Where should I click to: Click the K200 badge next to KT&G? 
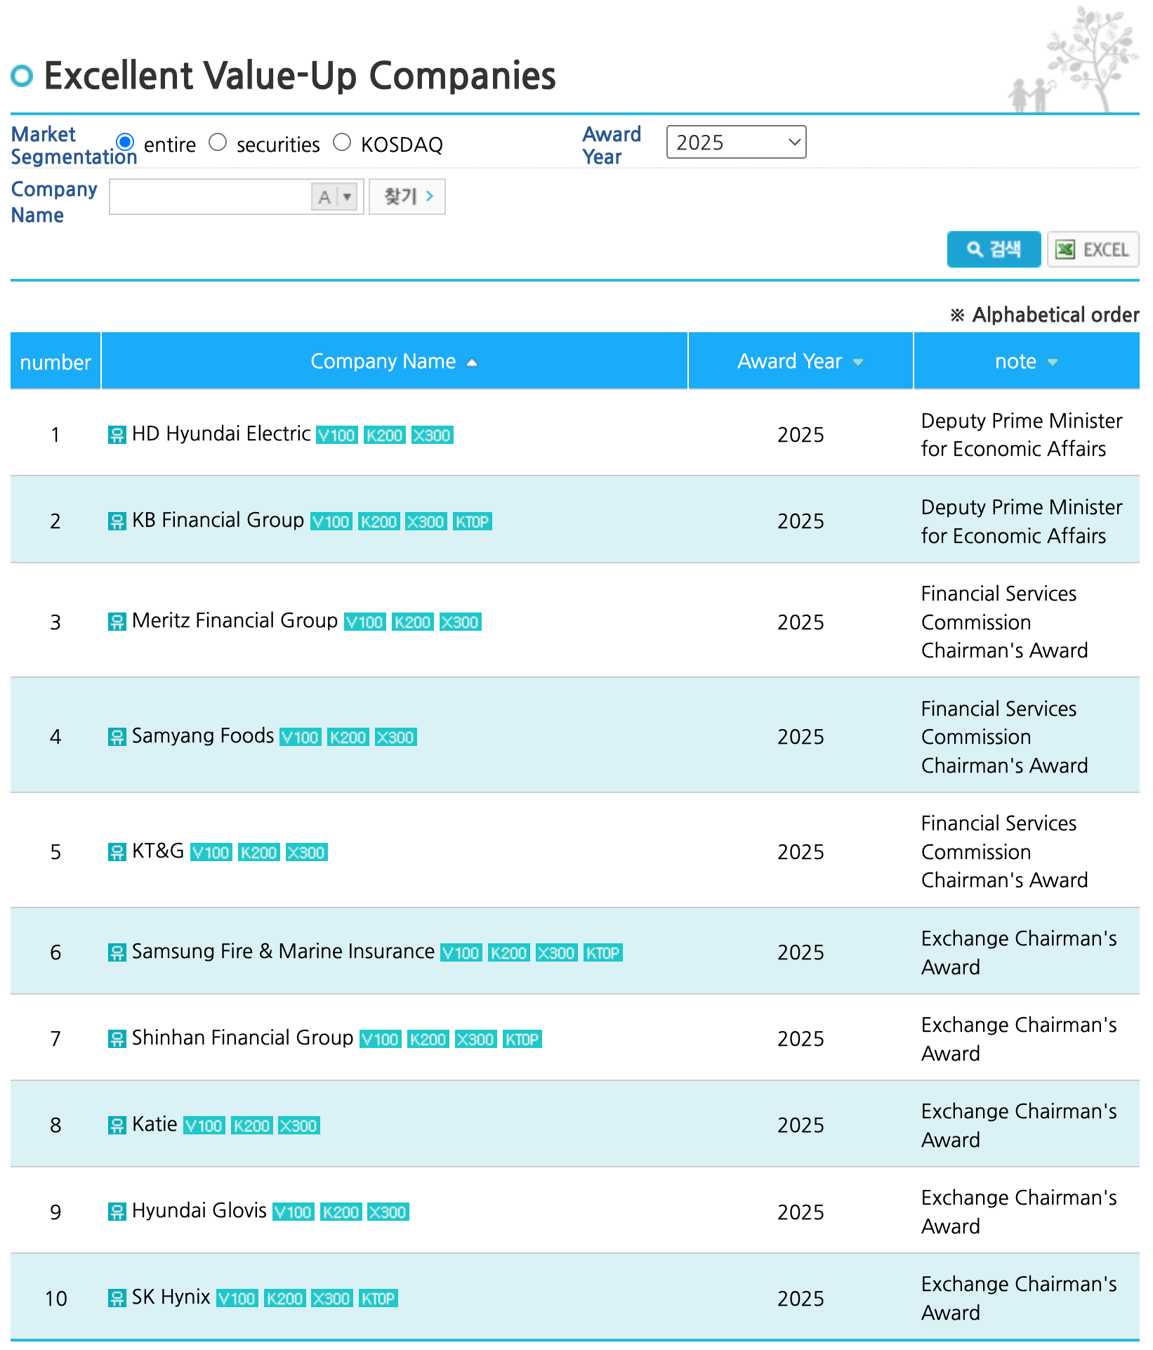pyautogui.click(x=258, y=853)
